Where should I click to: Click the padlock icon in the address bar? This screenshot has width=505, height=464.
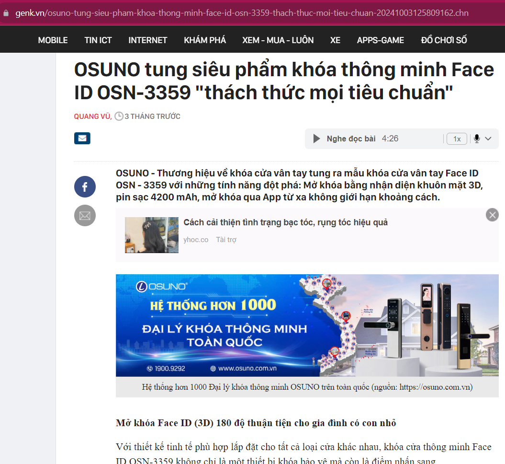[x=6, y=13]
